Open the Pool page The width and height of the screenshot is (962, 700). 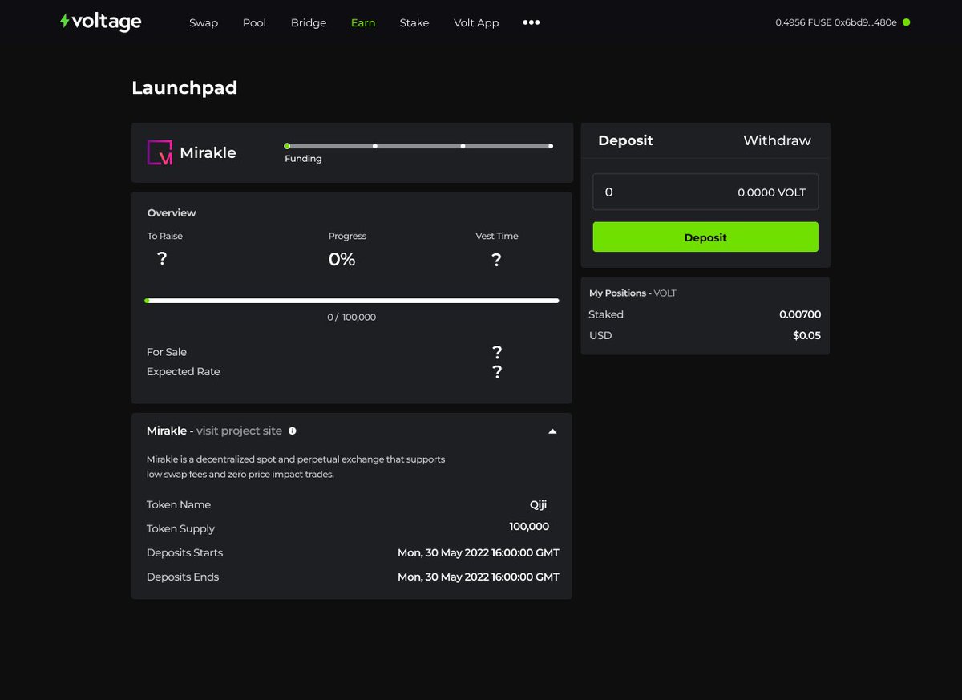pos(254,22)
